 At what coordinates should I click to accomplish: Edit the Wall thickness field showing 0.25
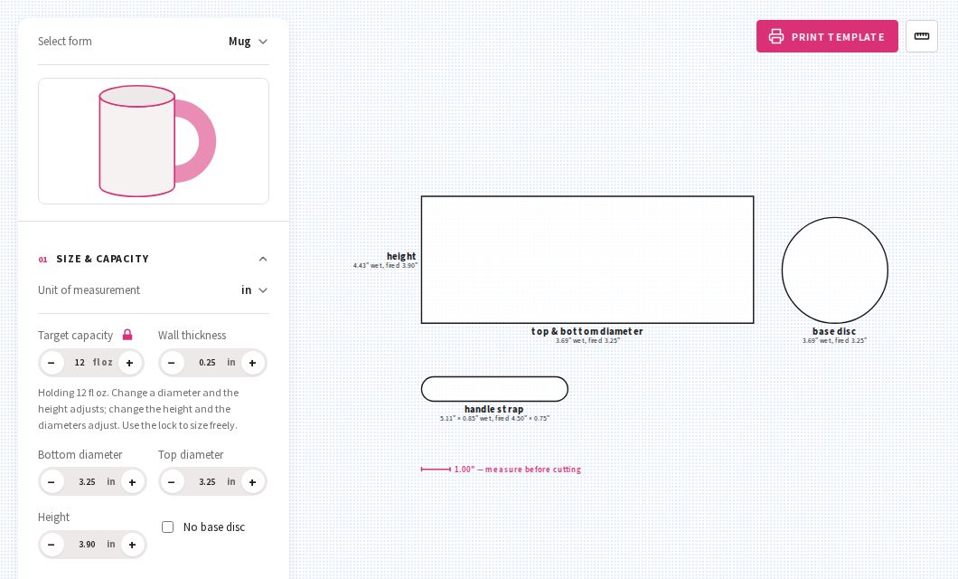207,363
